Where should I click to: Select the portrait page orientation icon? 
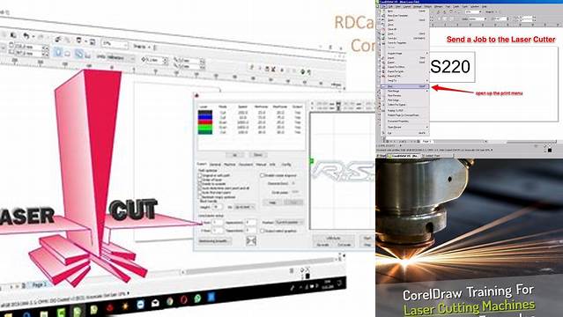[x=57, y=52]
